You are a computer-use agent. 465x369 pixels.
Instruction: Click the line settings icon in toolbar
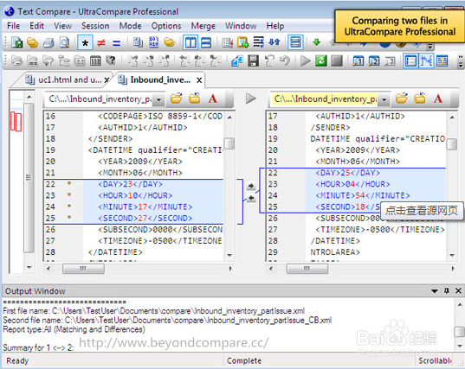pos(258,42)
